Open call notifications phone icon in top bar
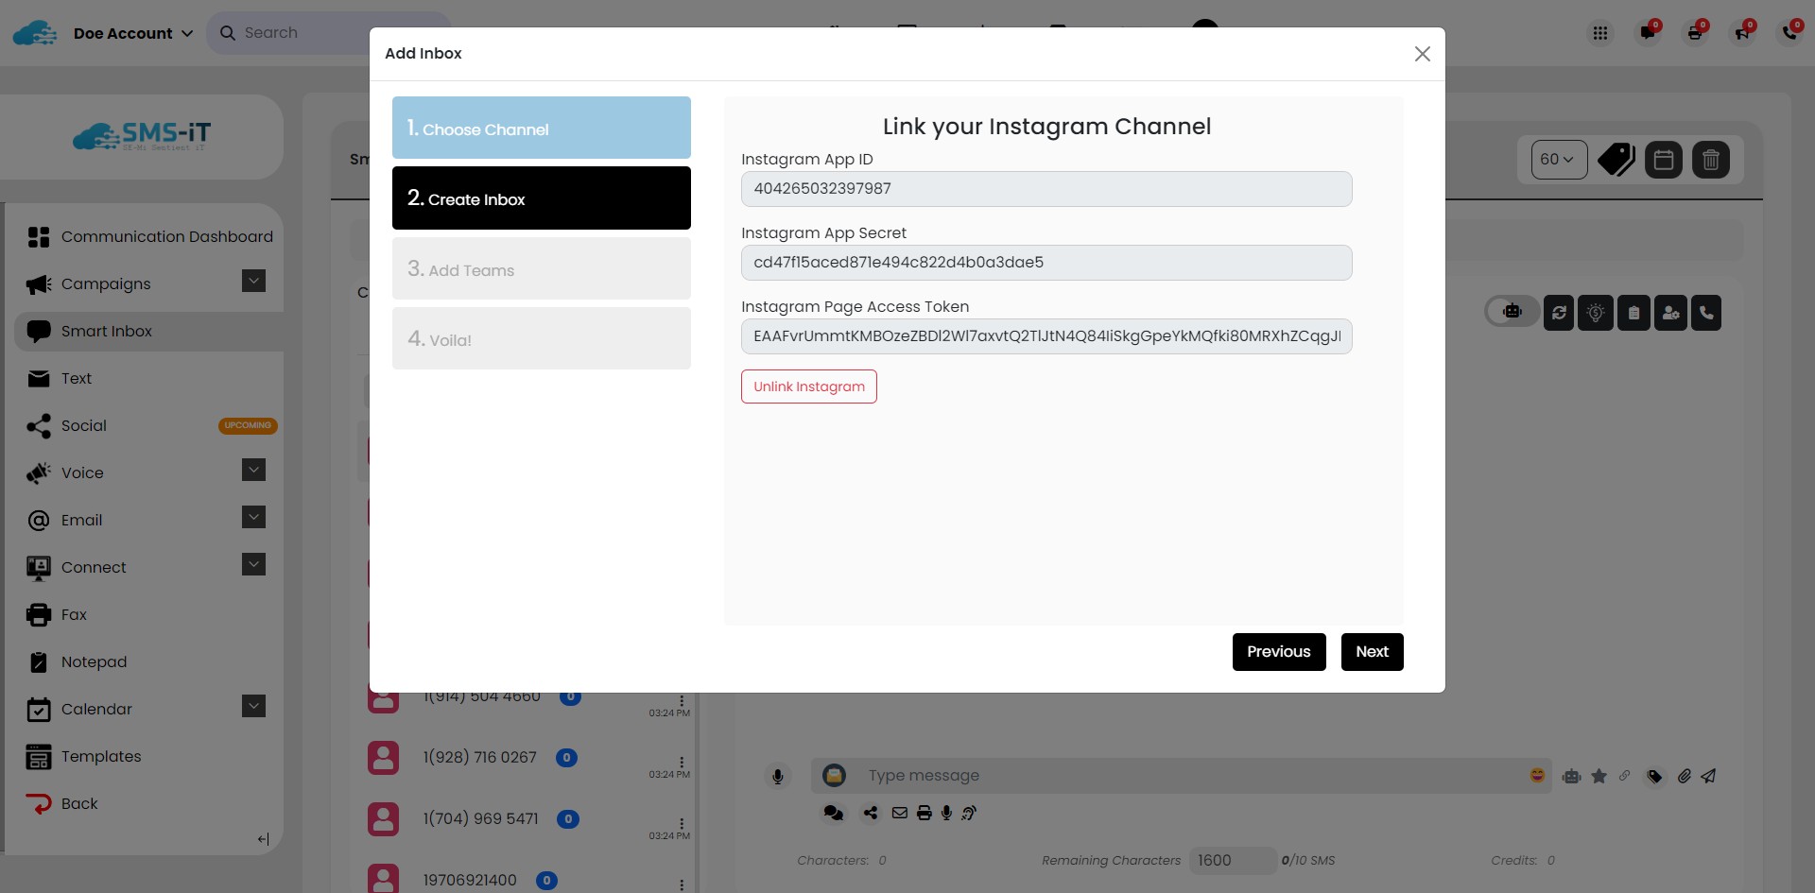The height and width of the screenshot is (893, 1815). coord(1789,33)
